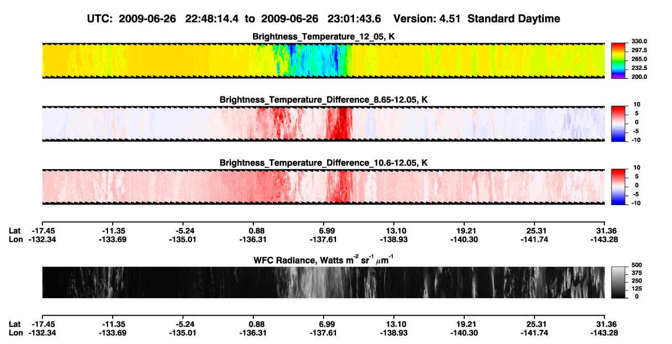Click the title "Brightness_Temperature_12_05, K"

(x=324, y=36)
